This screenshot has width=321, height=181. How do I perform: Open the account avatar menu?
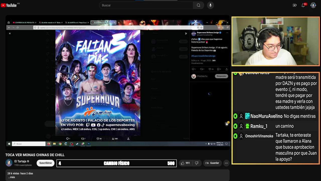[313, 5]
